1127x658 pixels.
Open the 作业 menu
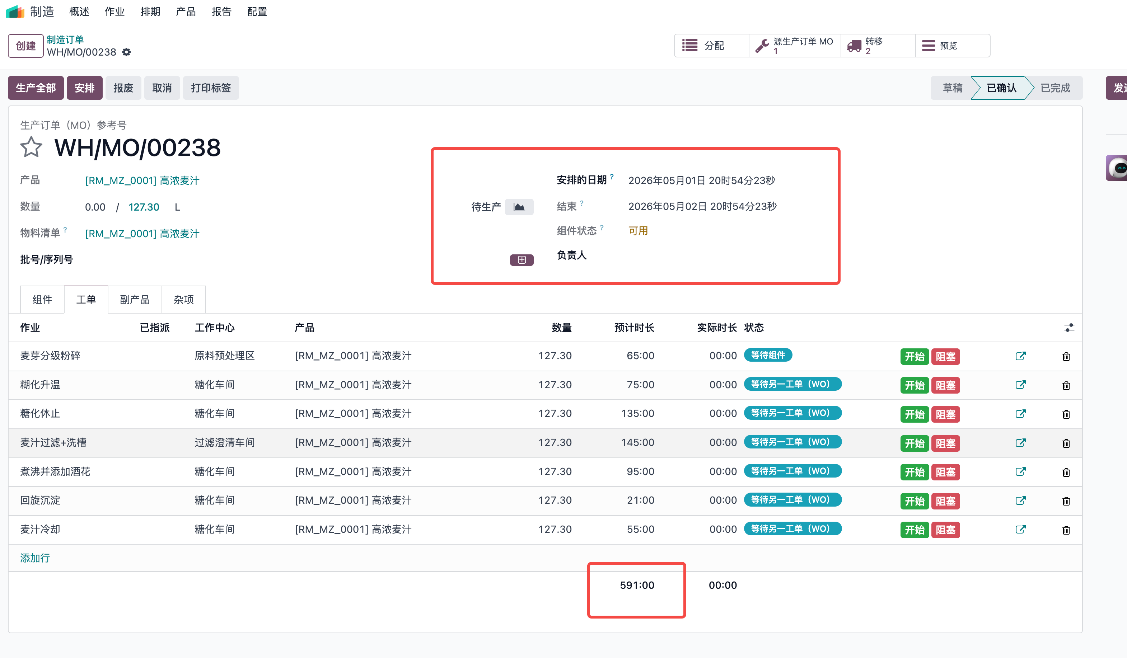114,11
